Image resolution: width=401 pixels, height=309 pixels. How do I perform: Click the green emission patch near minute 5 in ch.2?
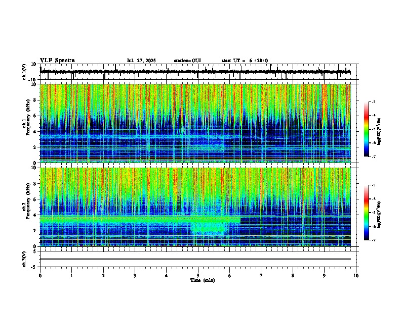209,227
